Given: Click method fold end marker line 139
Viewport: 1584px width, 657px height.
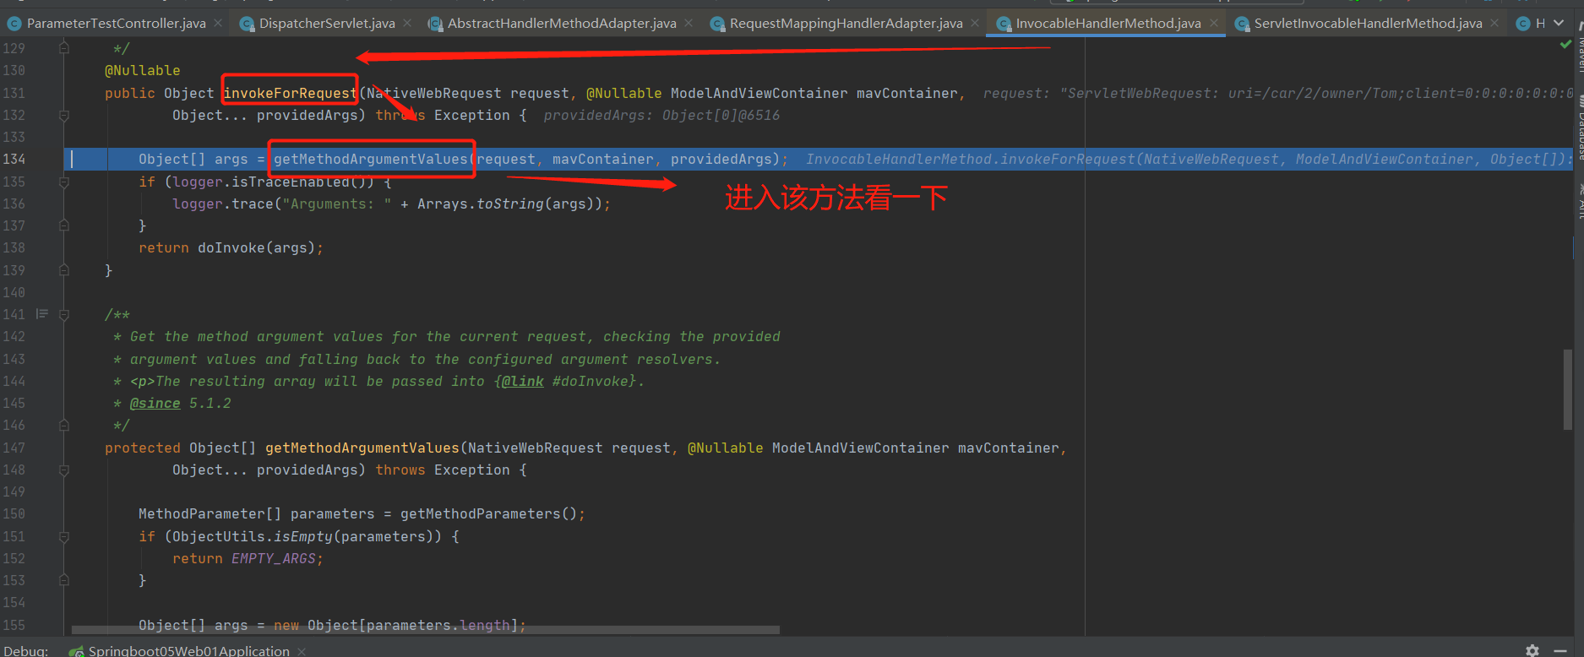Looking at the screenshot, I should point(64,270).
